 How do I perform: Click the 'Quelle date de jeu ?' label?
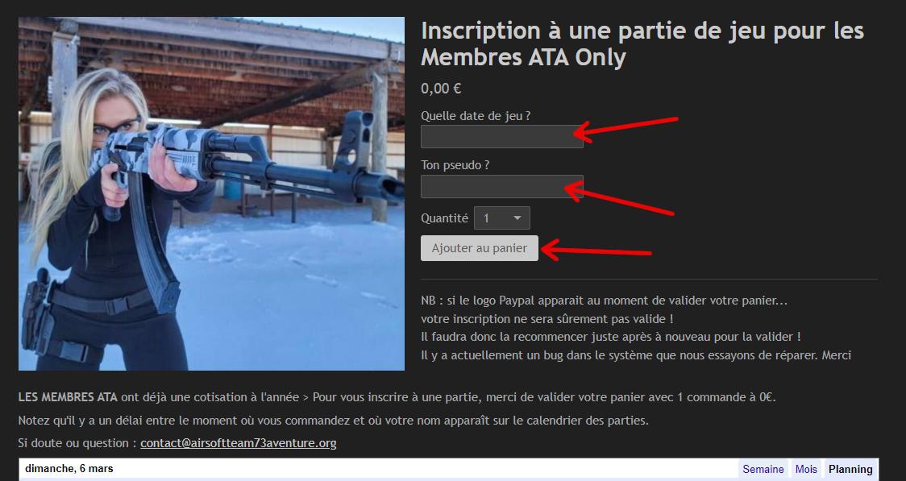pos(476,115)
